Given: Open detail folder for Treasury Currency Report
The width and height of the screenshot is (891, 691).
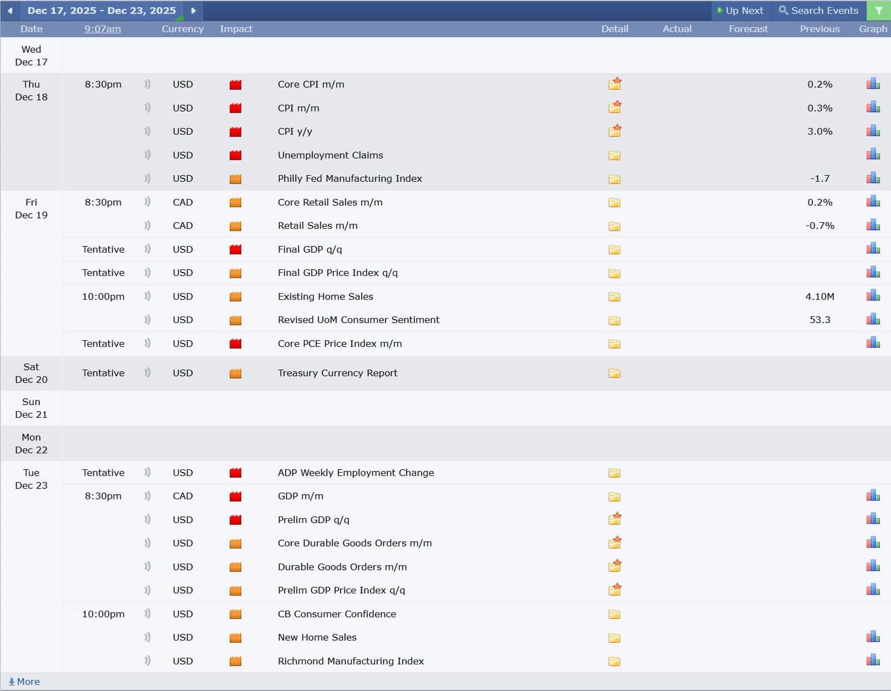Looking at the screenshot, I should (614, 373).
